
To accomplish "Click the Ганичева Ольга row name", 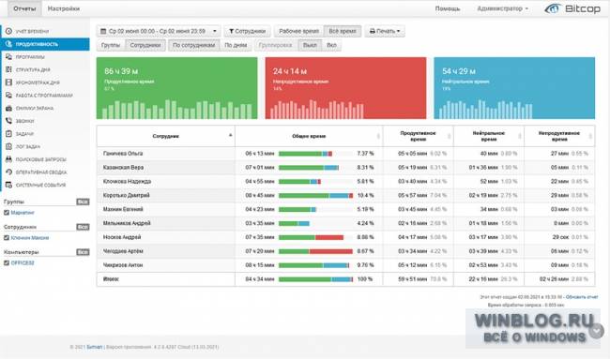I will point(123,154).
